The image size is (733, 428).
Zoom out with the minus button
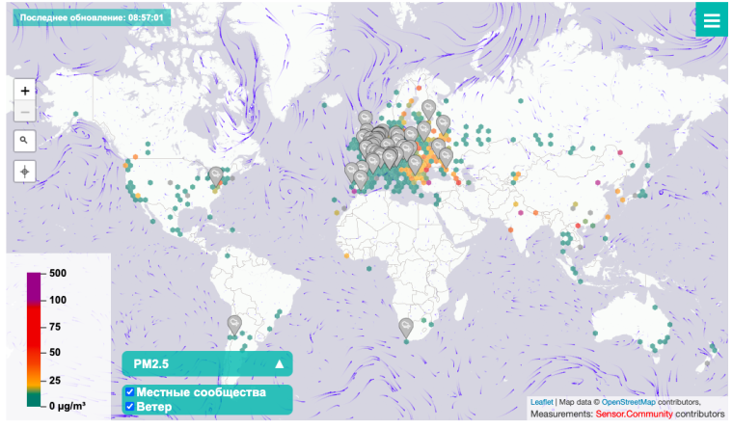tap(25, 113)
